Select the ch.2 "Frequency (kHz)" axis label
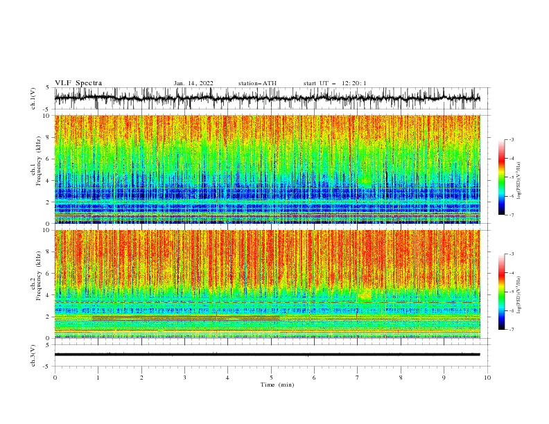 [39, 275]
